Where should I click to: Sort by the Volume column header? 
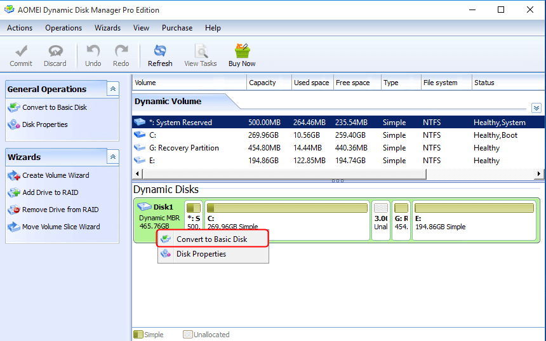(x=189, y=83)
